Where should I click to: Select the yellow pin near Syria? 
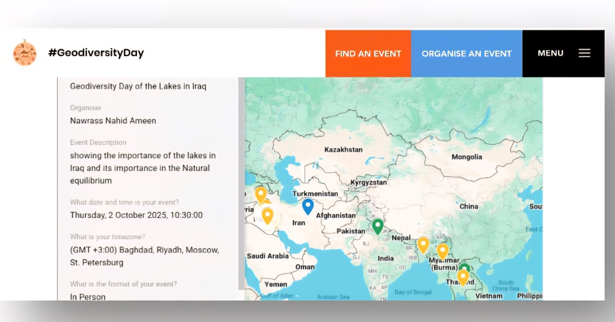click(260, 194)
